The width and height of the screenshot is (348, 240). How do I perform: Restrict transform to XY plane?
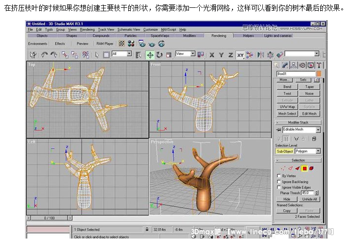pos(240,55)
